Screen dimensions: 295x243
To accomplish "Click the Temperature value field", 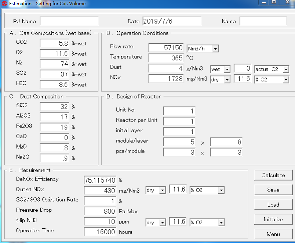I will coord(166,58).
